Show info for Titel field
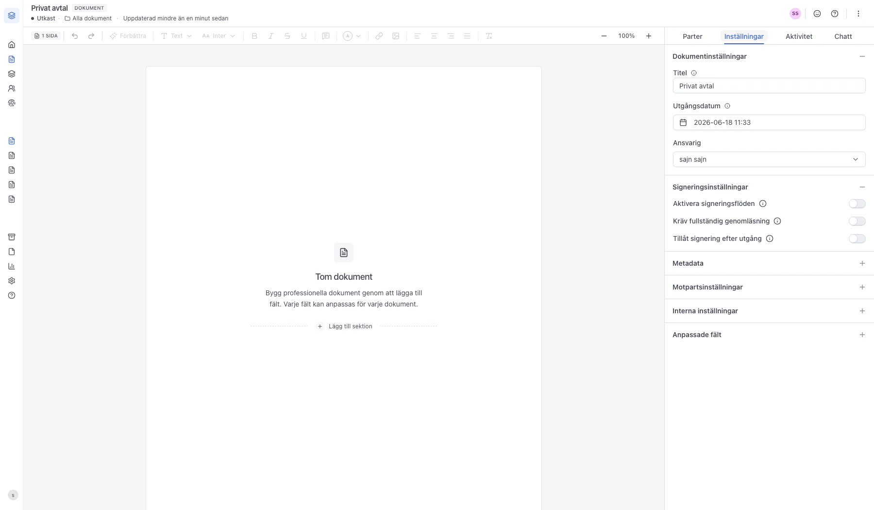The height and width of the screenshot is (510, 874). [694, 73]
